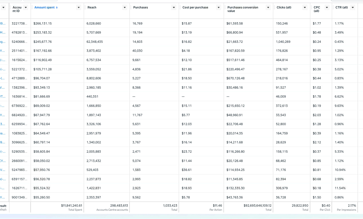Open Purchases conversion value column dropdown arrow

268,7
